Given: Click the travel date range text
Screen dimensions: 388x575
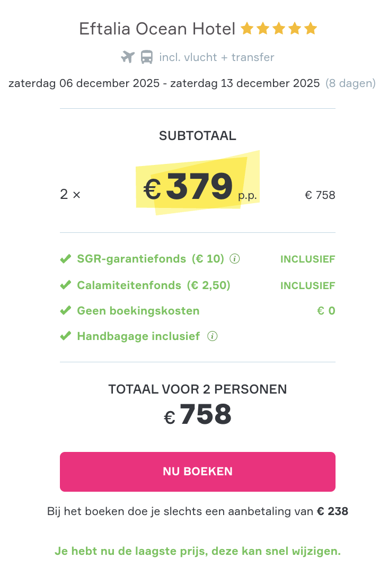Looking at the screenshot, I should tap(163, 83).
